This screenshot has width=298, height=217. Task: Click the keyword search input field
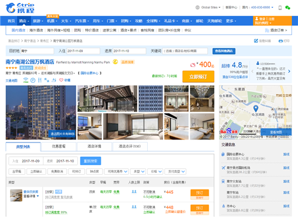(185, 51)
